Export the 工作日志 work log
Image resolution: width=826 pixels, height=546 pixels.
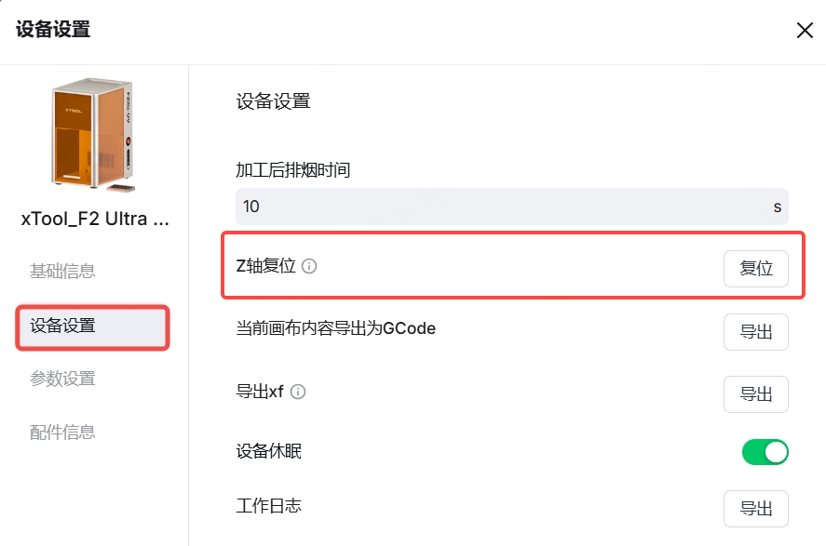(x=755, y=509)
